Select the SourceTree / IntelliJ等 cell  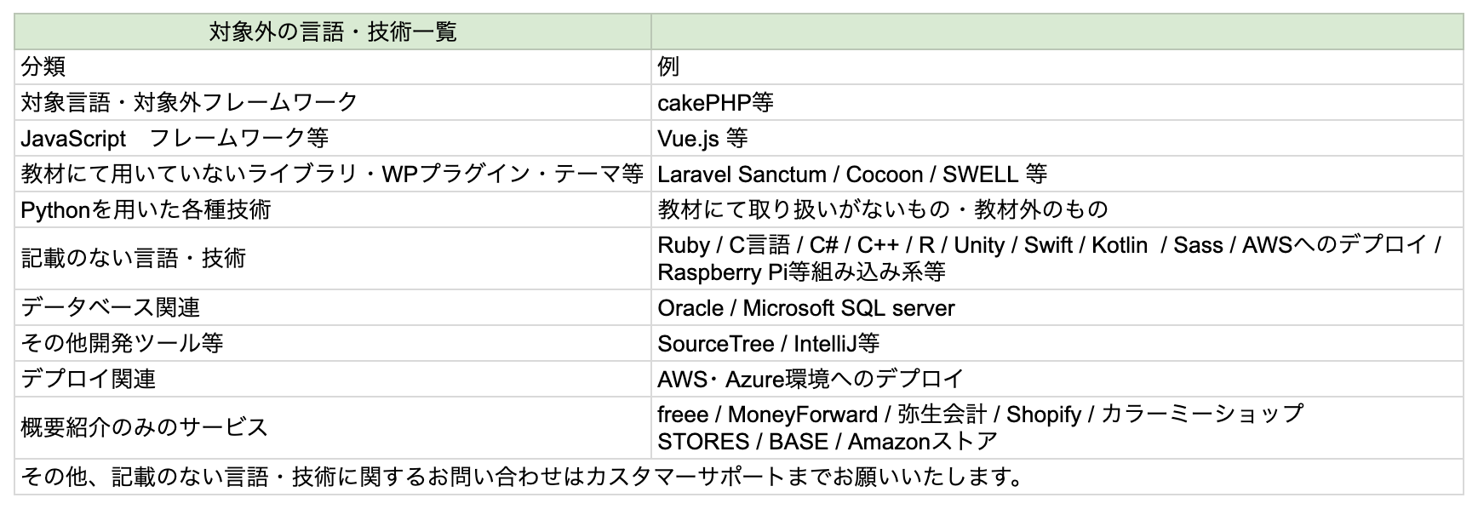pos(1057,343)
